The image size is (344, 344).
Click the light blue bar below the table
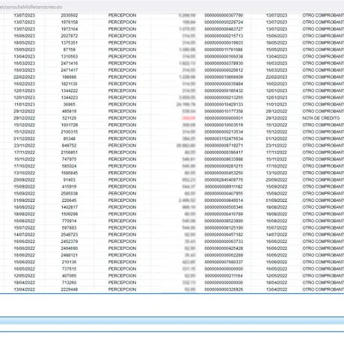point(172,321)
